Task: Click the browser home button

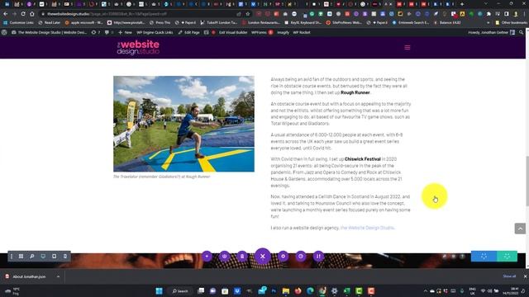Action: (32, 14)
